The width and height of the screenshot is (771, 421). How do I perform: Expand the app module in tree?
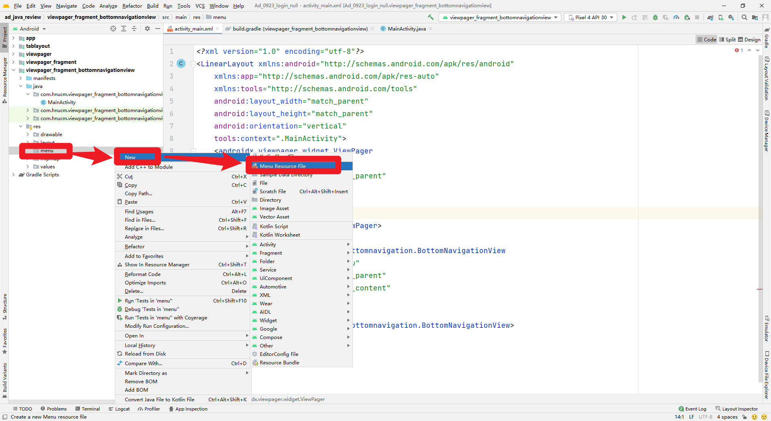[x=13, y=38]
